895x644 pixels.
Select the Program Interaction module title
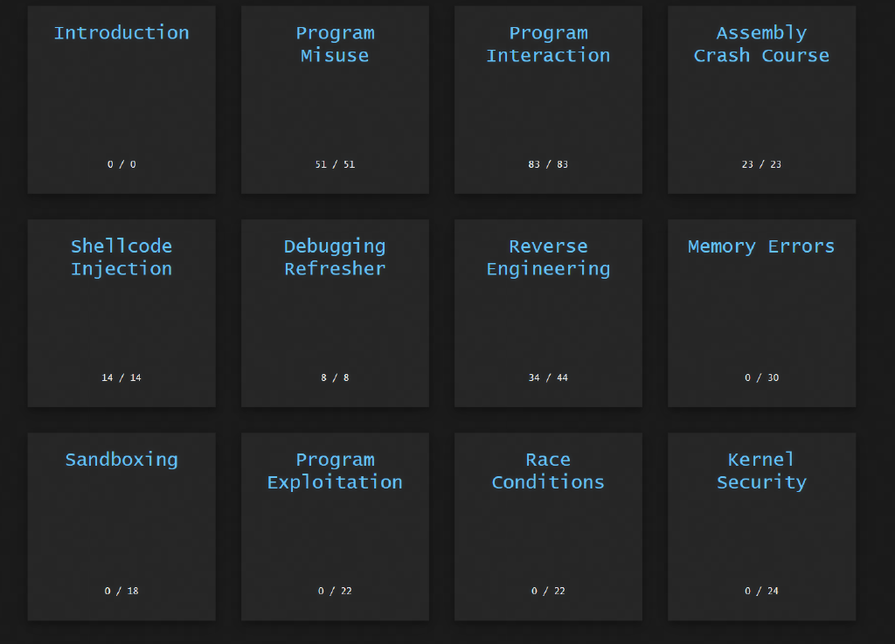(548, 45)
